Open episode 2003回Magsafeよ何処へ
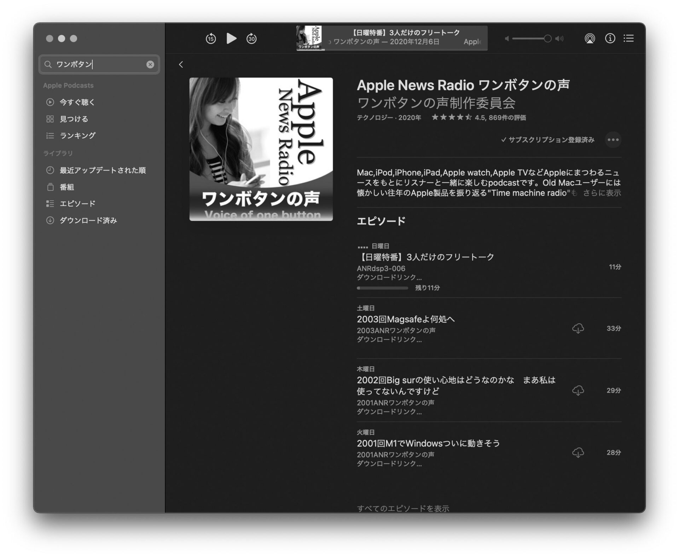 point(406,319)
